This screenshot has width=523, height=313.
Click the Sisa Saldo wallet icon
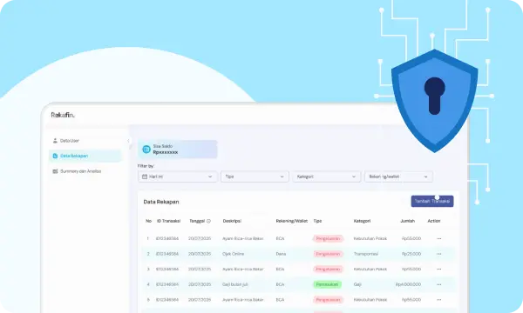click(146, 150)
